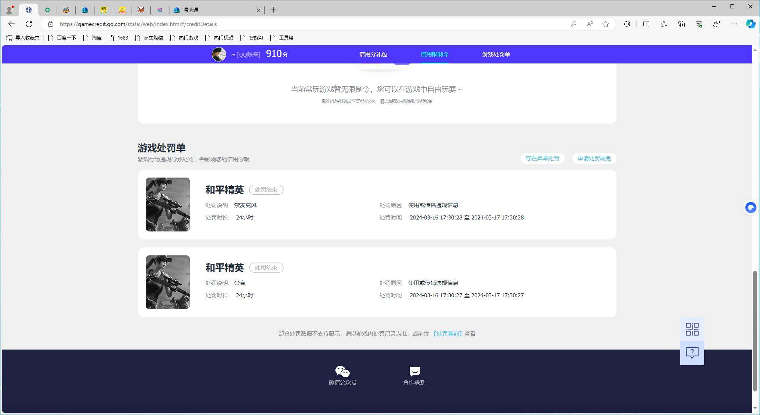
Task: Toggle split screen view
Action: (646, 24)
